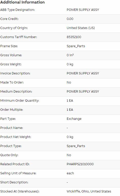The height and width of the screenshot is (196, 120).
Task: Click the Core Credit value 0.00
Action: [x=70, y=19]
